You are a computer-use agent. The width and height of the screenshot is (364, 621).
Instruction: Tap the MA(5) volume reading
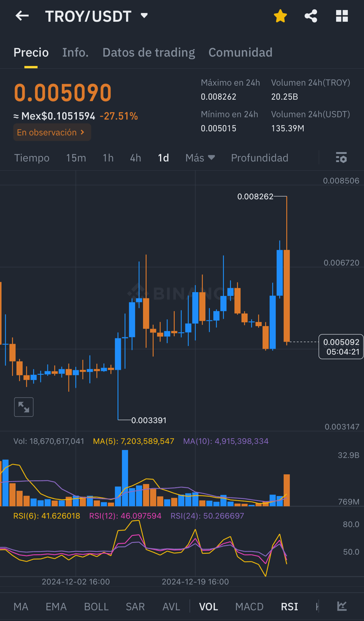coord(134,441)
